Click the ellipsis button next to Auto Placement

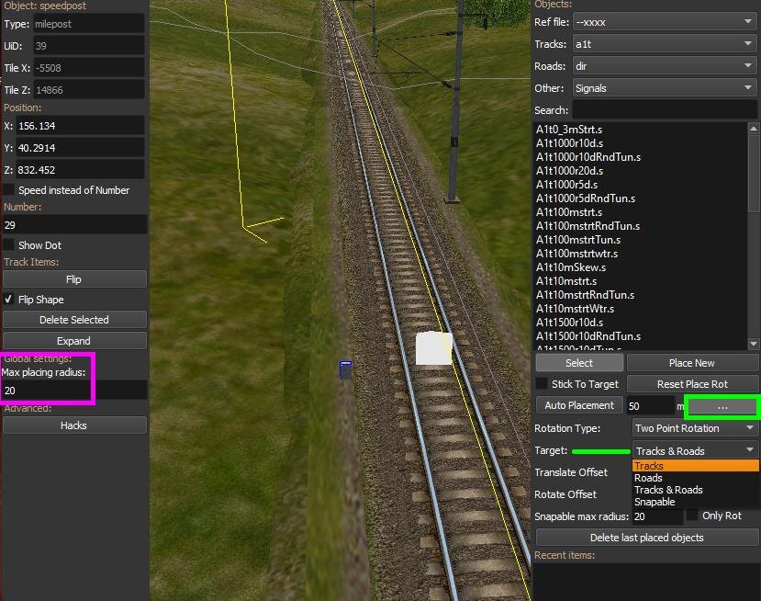click(722, 406)
